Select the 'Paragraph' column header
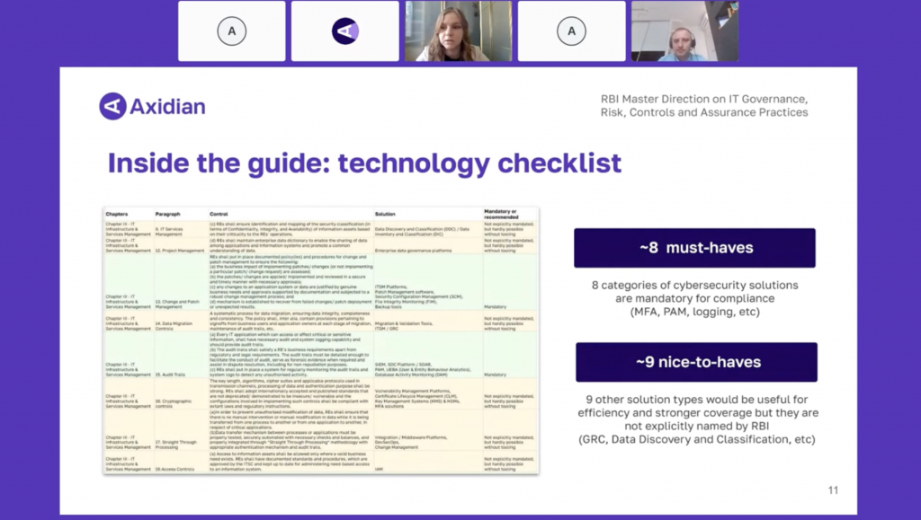The height and width of the screenshot is (520, 921). point(168,215)
